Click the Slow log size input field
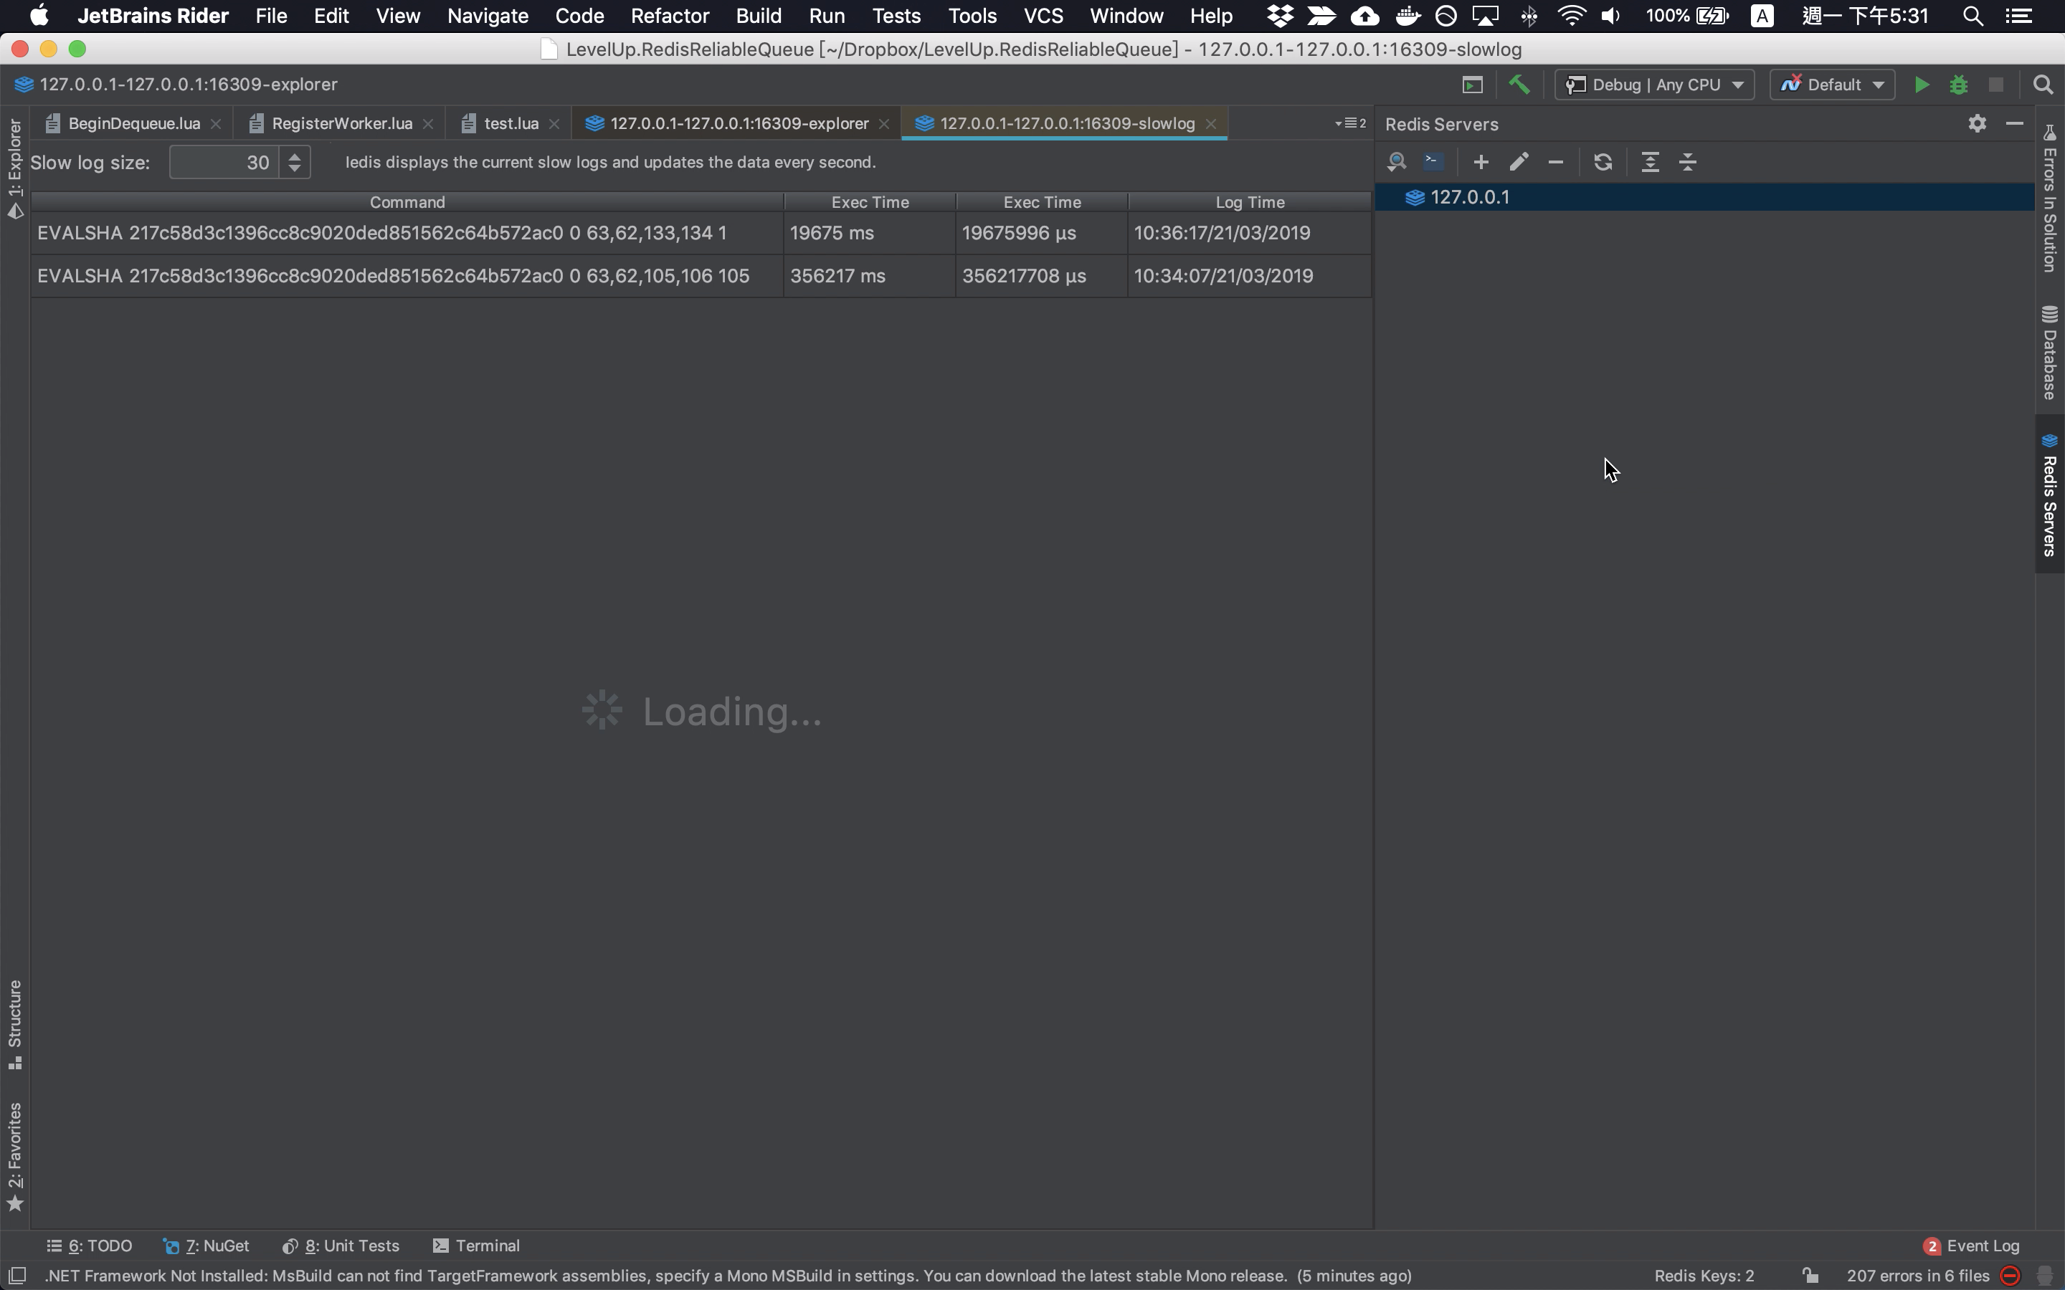 [224, 162]
